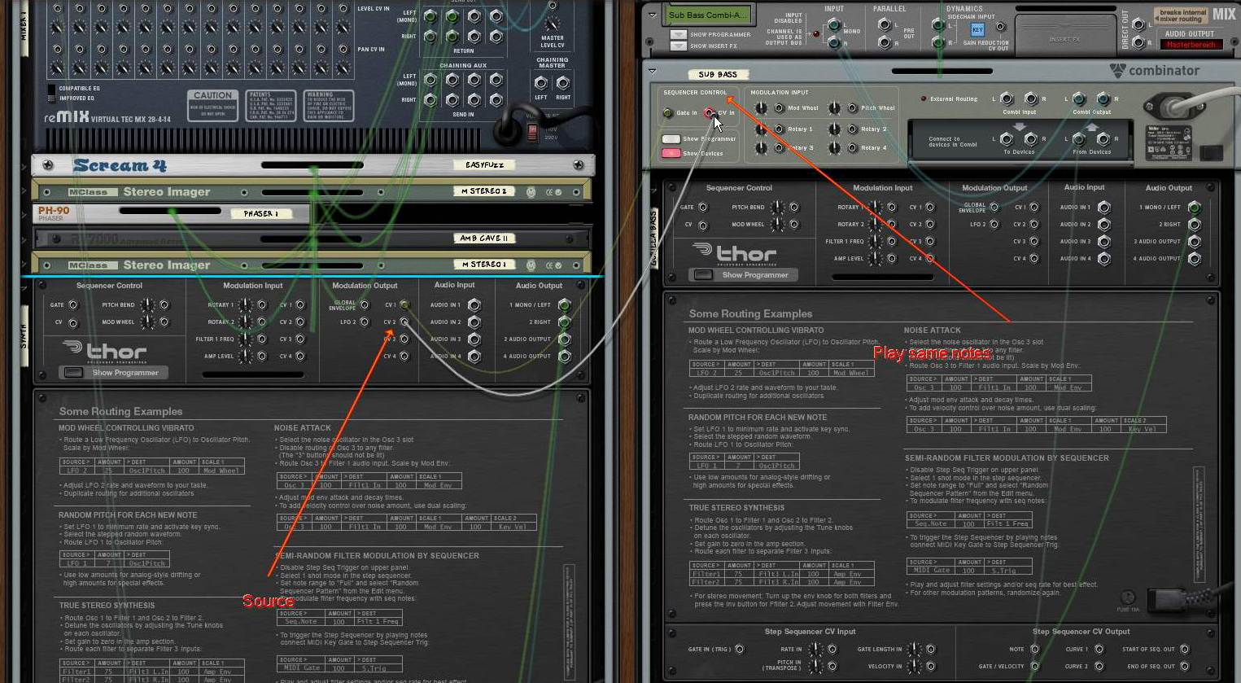This screenshot has height=683, width=1241.
Task: Toggle Show Insert FX on Mix Channel
Action: [x=679, y=46]
